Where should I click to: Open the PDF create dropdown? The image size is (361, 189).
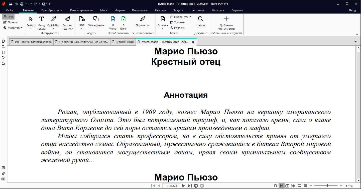[82, 23]
